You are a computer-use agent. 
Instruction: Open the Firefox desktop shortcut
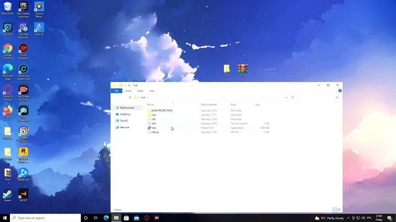pos(7,112)
